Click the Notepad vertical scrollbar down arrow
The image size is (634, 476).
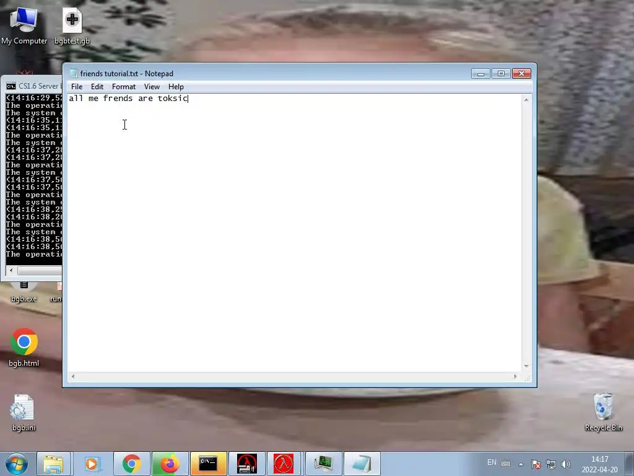[526, 366]
